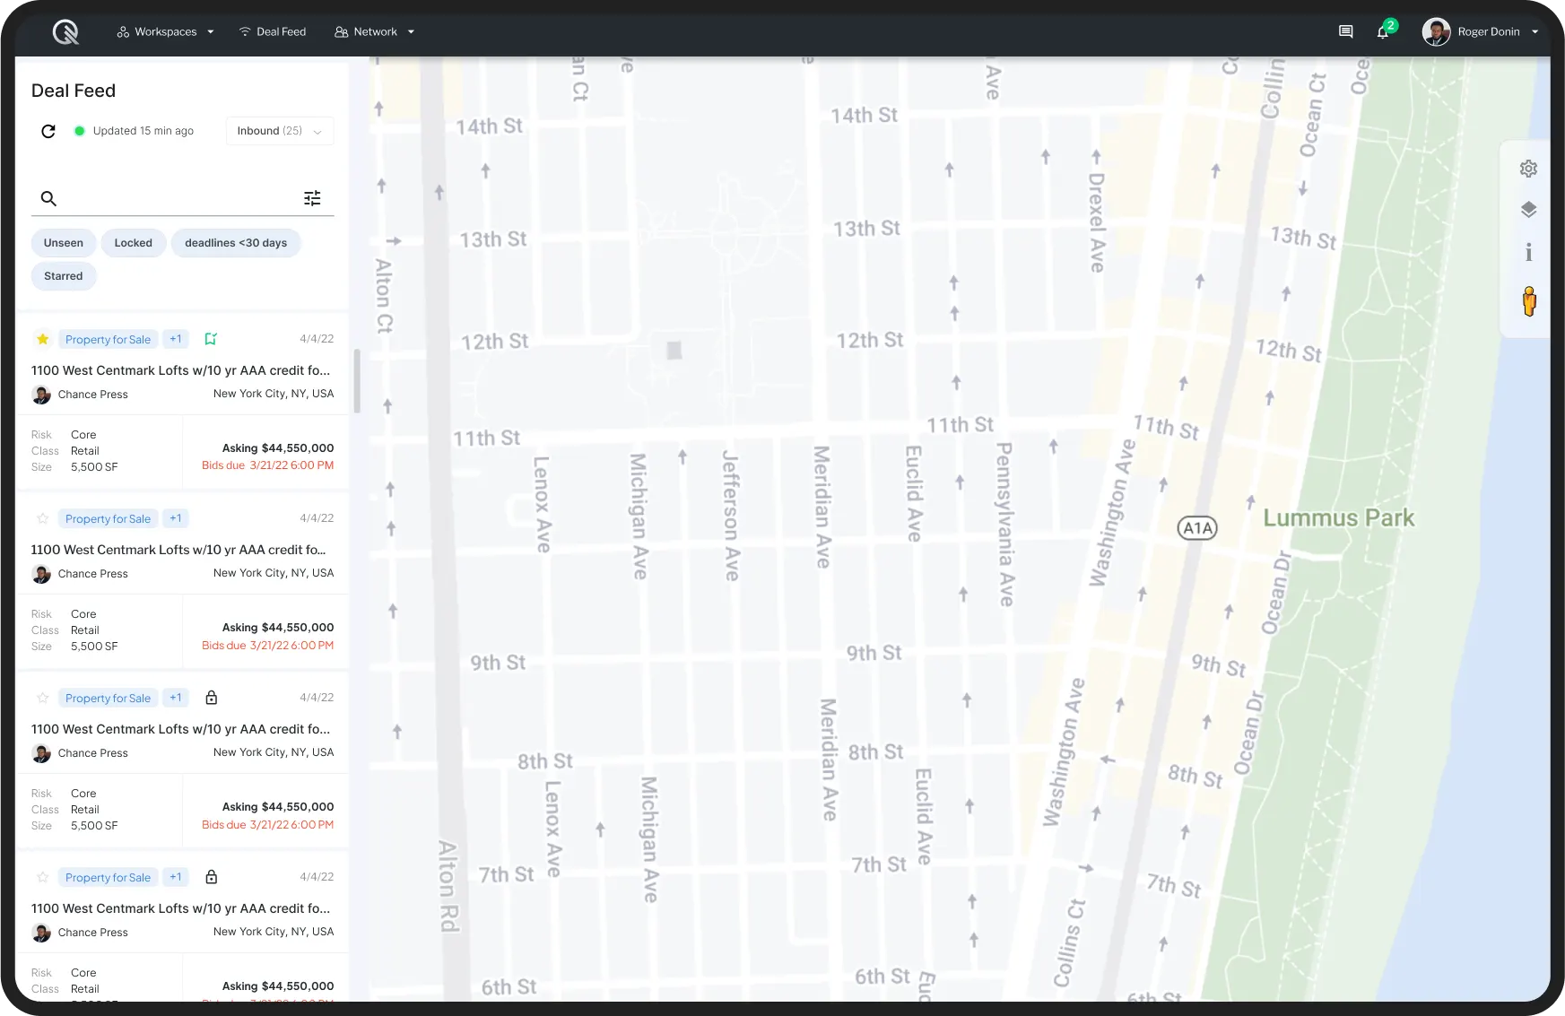Click the Locked filter chip
Image resolution: width=1565 pixels, height=1016 pixels.
click(133, 243)
